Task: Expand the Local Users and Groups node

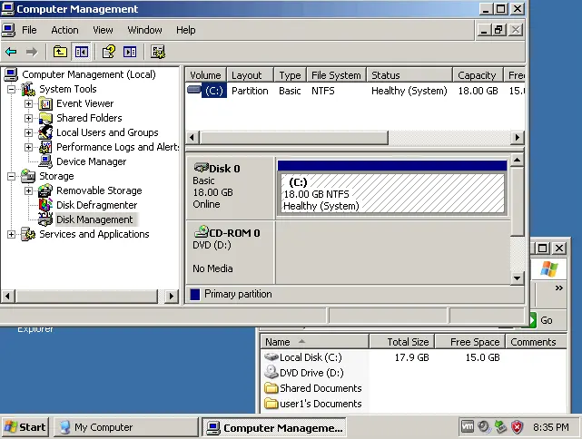Action: click(28, 132)
